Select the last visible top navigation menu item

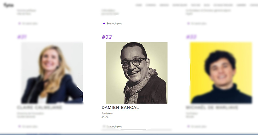point(254,5)
